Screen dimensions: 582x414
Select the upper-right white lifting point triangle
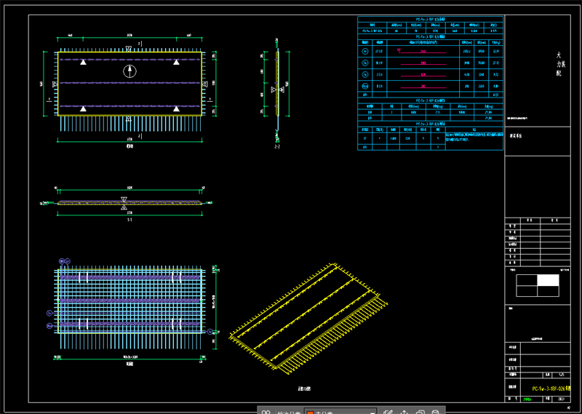coord(176,62)
